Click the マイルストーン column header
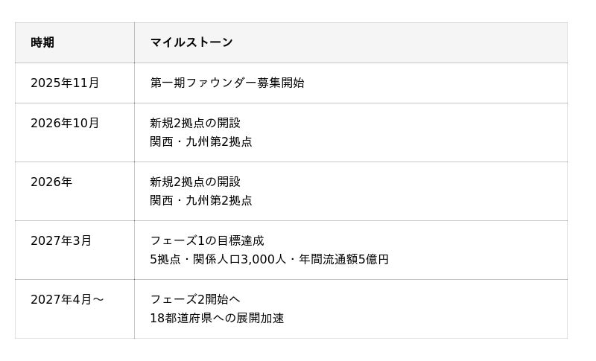The width and height of the screenshot is (596, 361). coord(191,42)
